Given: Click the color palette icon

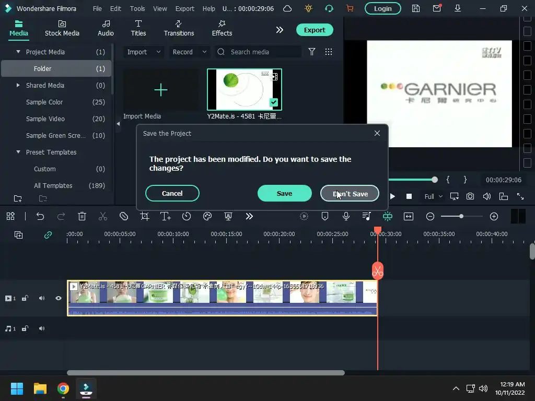Looking at the screenshot, I should 207,216.
